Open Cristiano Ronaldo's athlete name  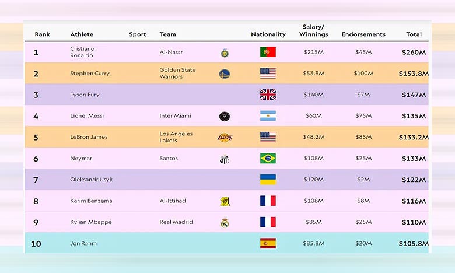coord(82,52)
